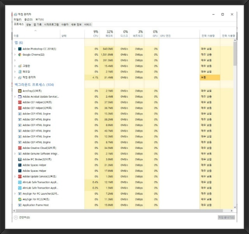Click the 앱 (6) group header
The image size is (249, 234).
19,42
